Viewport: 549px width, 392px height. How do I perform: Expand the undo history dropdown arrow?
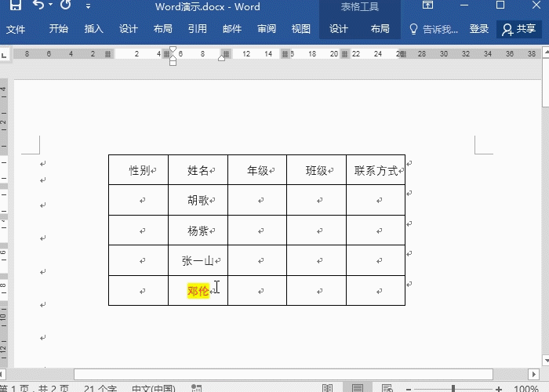51,5
